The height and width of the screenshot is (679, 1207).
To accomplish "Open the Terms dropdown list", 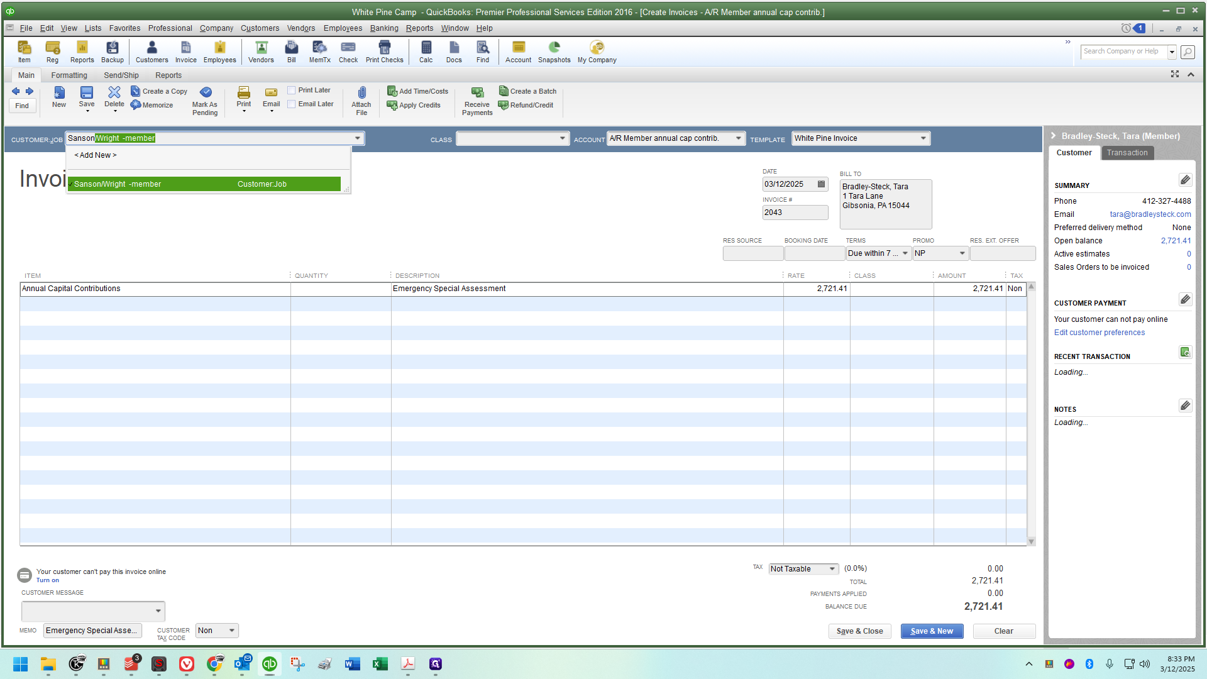I will tap(905, 253).
